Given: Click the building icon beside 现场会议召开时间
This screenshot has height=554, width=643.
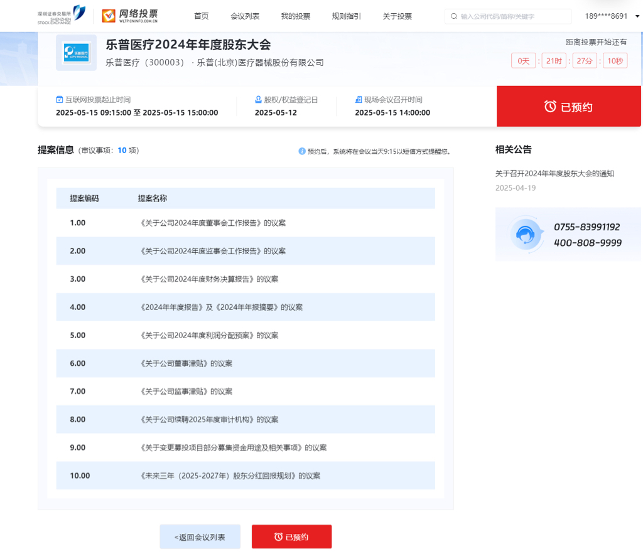Looking at the screenshot, I should coord(359,100).
